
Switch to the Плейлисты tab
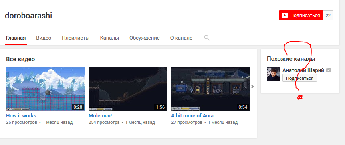tap(75, 38)
